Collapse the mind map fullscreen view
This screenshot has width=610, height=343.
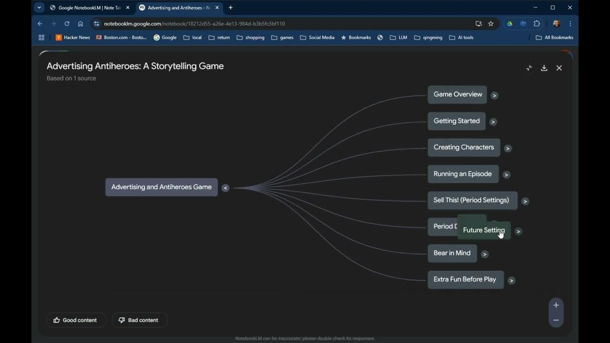(529, 68)
